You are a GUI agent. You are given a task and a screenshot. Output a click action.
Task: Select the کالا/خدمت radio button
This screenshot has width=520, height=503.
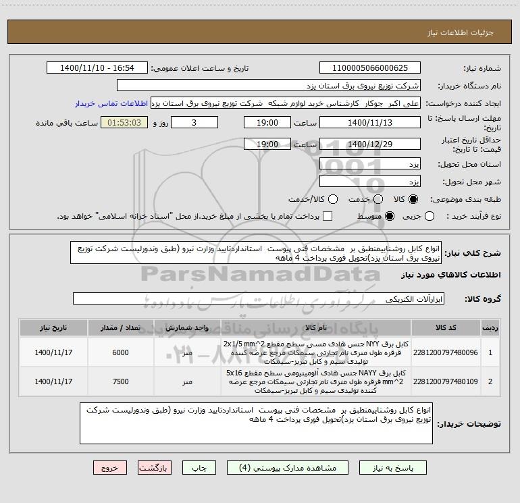click(x=333, y=199)
